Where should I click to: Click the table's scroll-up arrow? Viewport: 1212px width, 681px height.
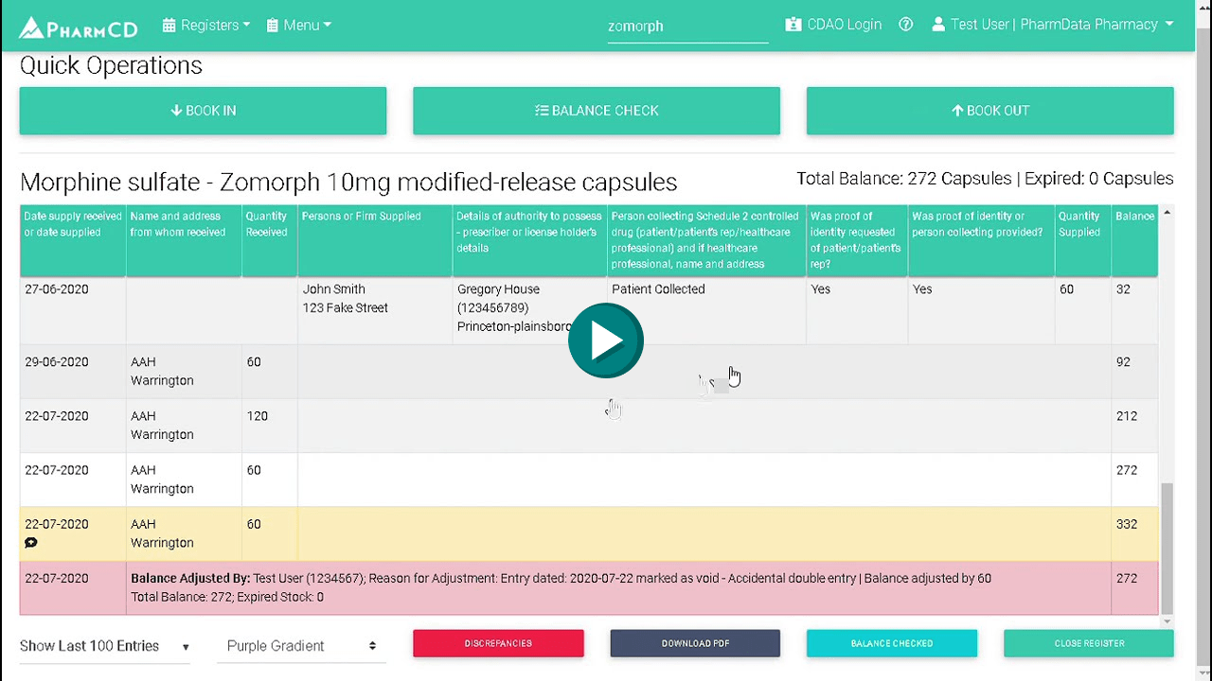tap(1167, 213)
